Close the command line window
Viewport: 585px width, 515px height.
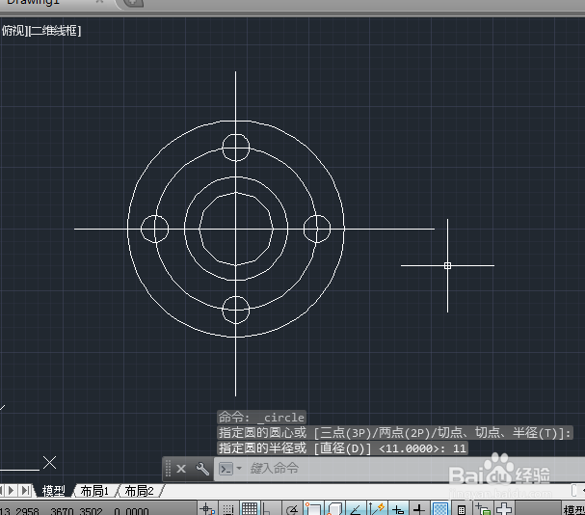[181, 469]
